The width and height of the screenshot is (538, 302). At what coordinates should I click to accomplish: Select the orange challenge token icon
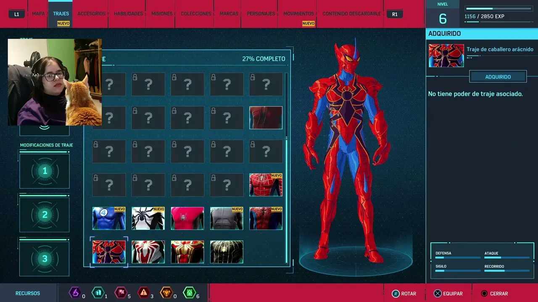tap(166, 292)
